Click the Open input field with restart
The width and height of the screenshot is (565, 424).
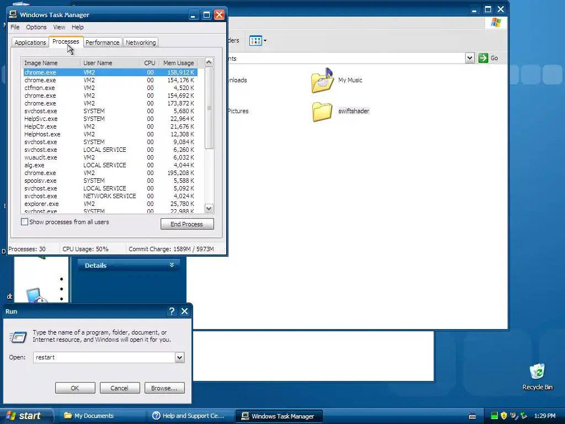point(104,357)
